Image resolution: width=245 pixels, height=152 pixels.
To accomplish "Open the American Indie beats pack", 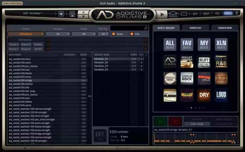I will point(170,78).
